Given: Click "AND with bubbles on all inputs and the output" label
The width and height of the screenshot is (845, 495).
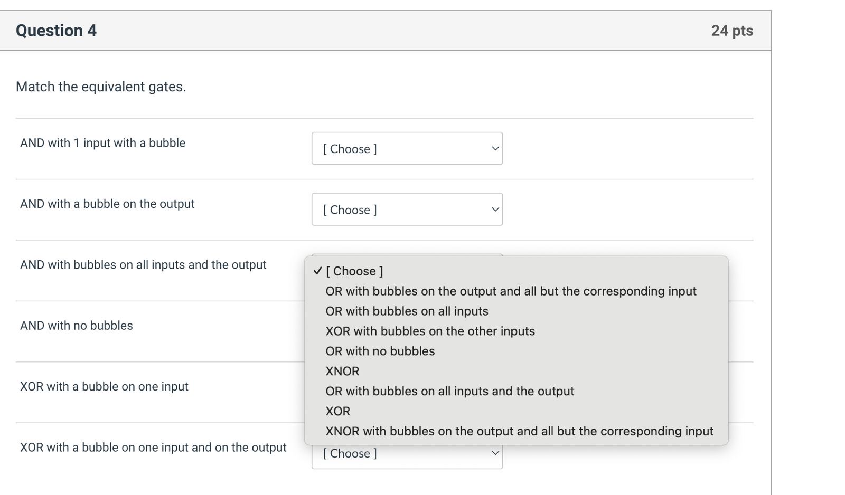Looking at the screenshot, I should 143,265.
